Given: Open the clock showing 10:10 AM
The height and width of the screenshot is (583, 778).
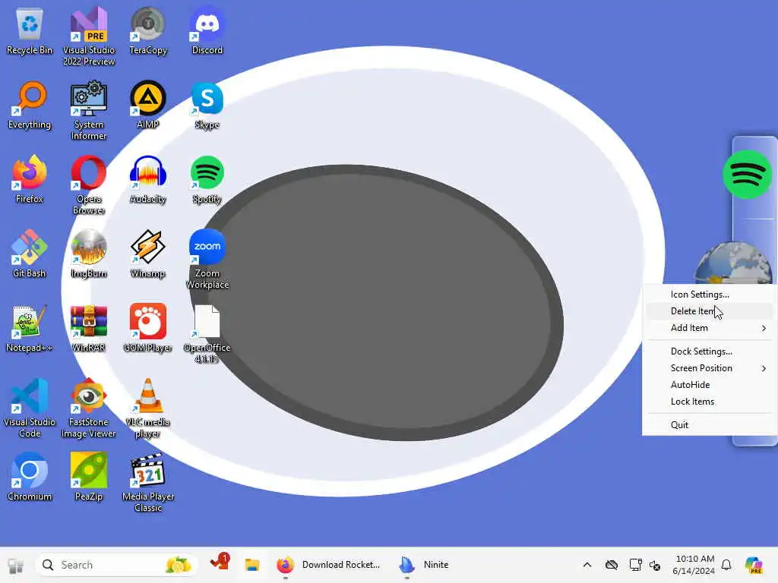Looking at the screenshot, I should (694, 565).
